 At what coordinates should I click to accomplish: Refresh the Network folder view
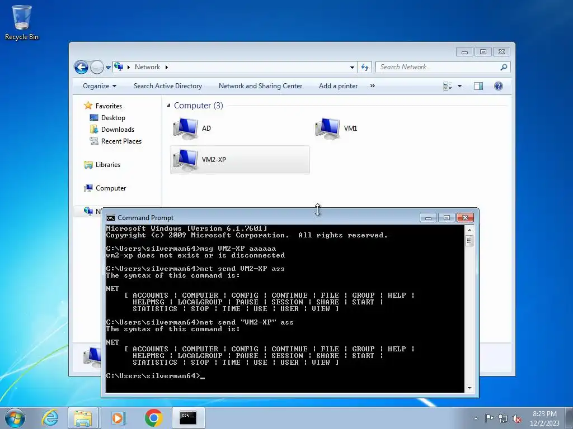(x=365, y=67)
